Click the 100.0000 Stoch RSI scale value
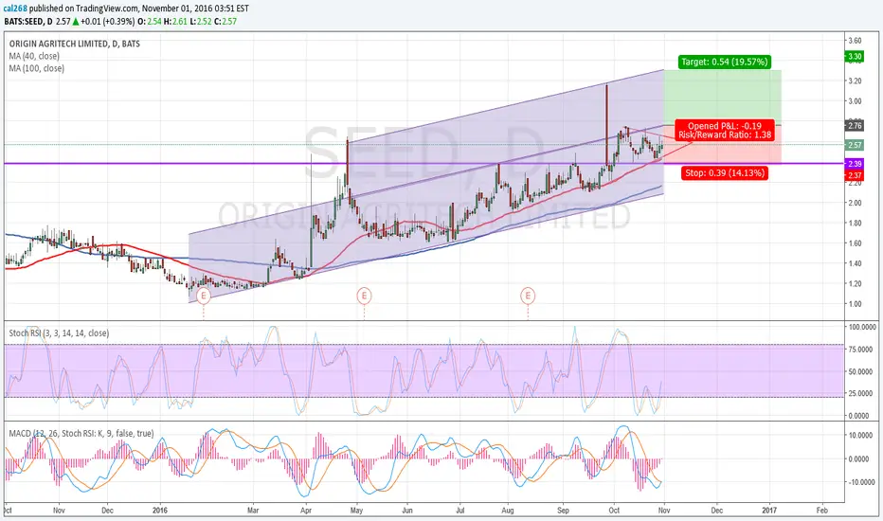 click(x=863, y=327)
